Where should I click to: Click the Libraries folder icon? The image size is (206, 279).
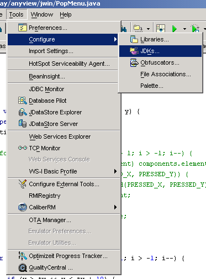(x=134, y=39)
